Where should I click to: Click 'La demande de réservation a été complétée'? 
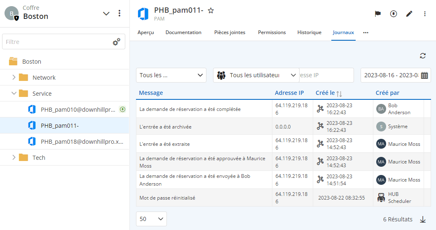(x=190, y=109)
